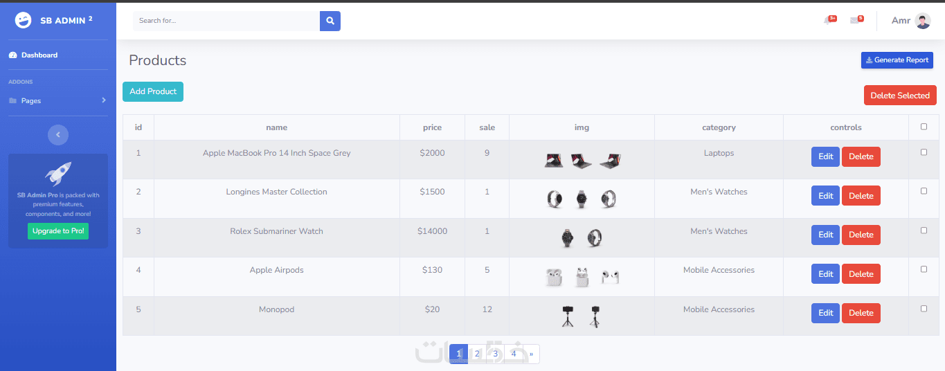Check the box for Longines Master Collection row
Viewport: 945px width, 371px height.
coord(924,191)
